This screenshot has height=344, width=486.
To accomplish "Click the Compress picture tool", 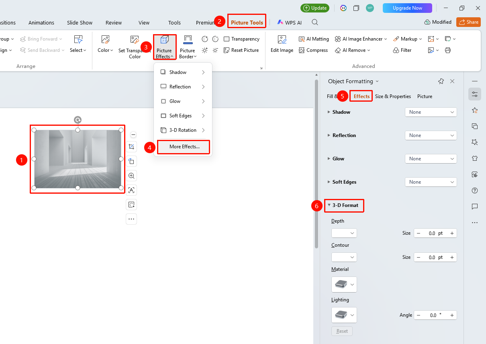I will tap(313, 50).
